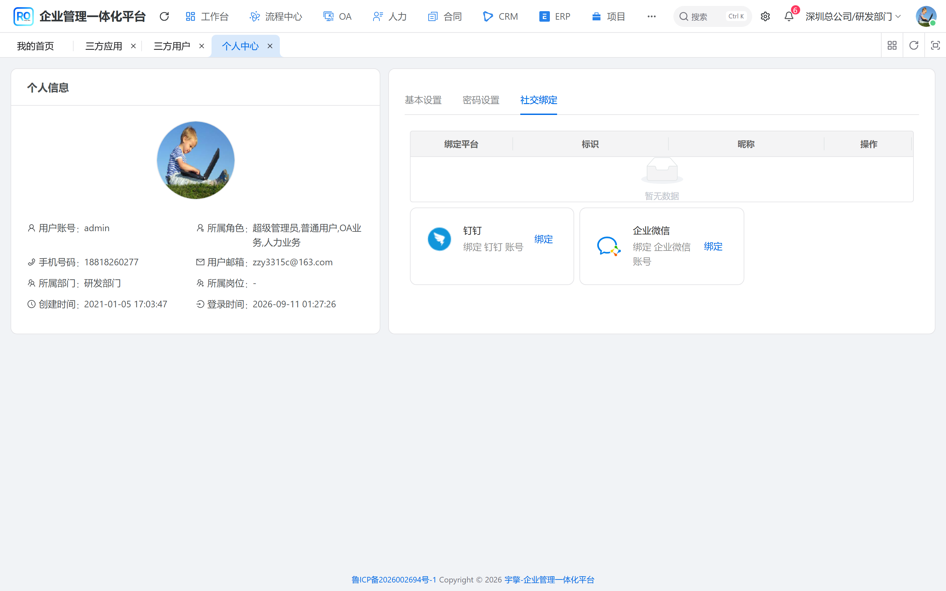Open 鲁ICP备2026002694号-1 link
This screenshot has height=591, width=946.
click(394, 580)
